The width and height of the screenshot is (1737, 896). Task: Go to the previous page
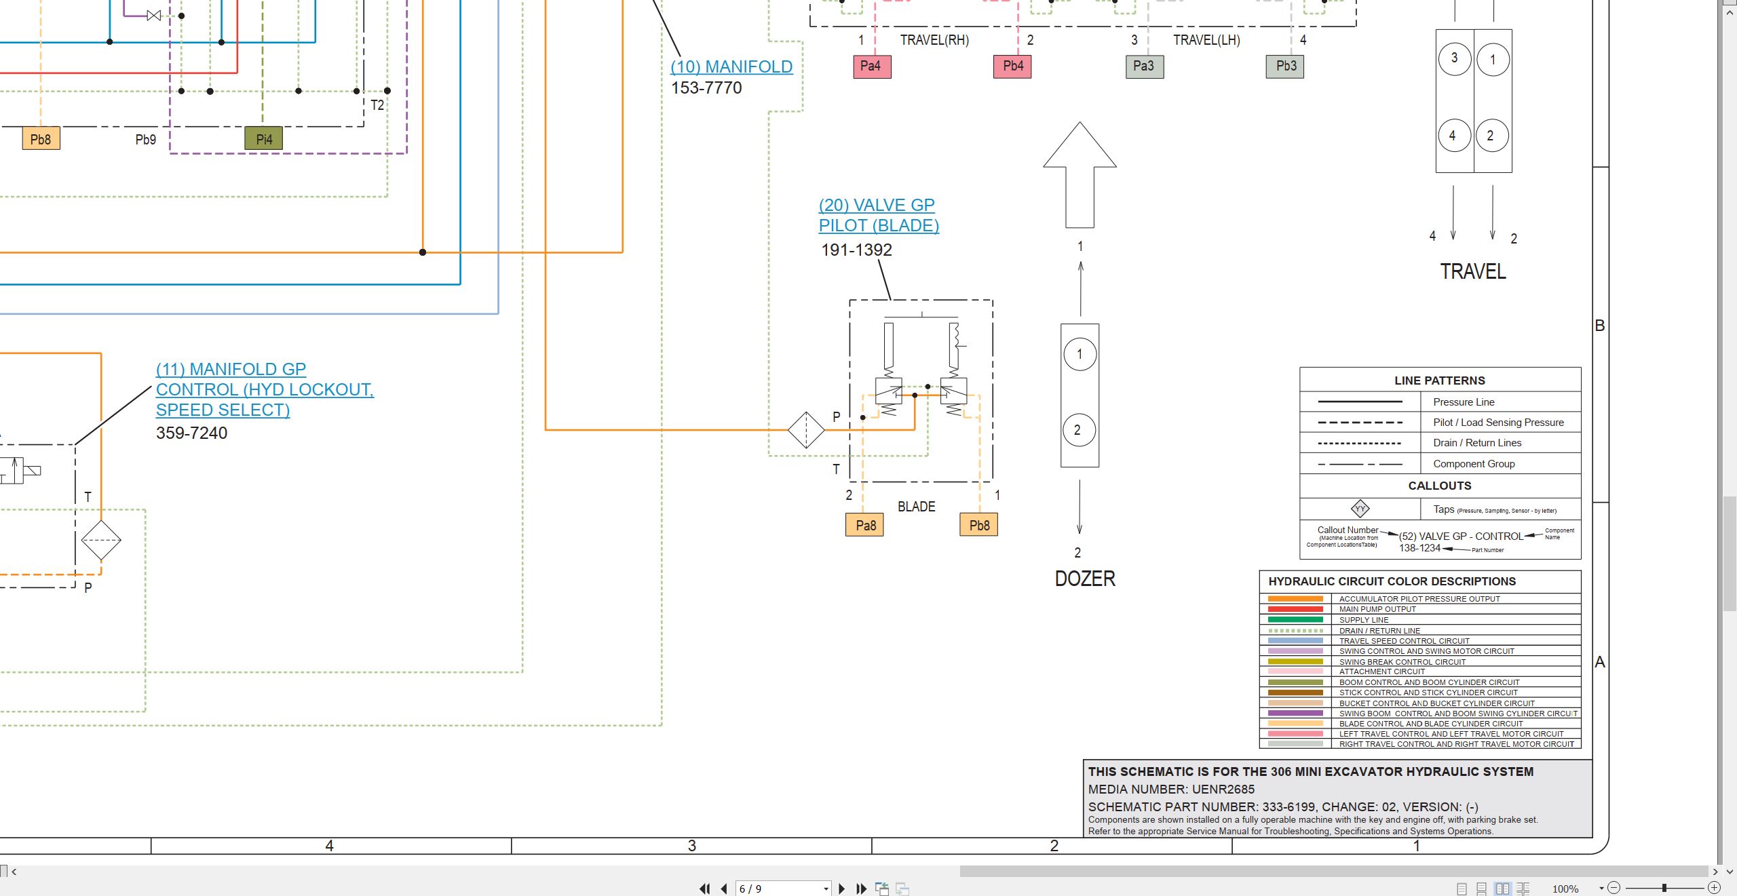[x=724, y=889]
